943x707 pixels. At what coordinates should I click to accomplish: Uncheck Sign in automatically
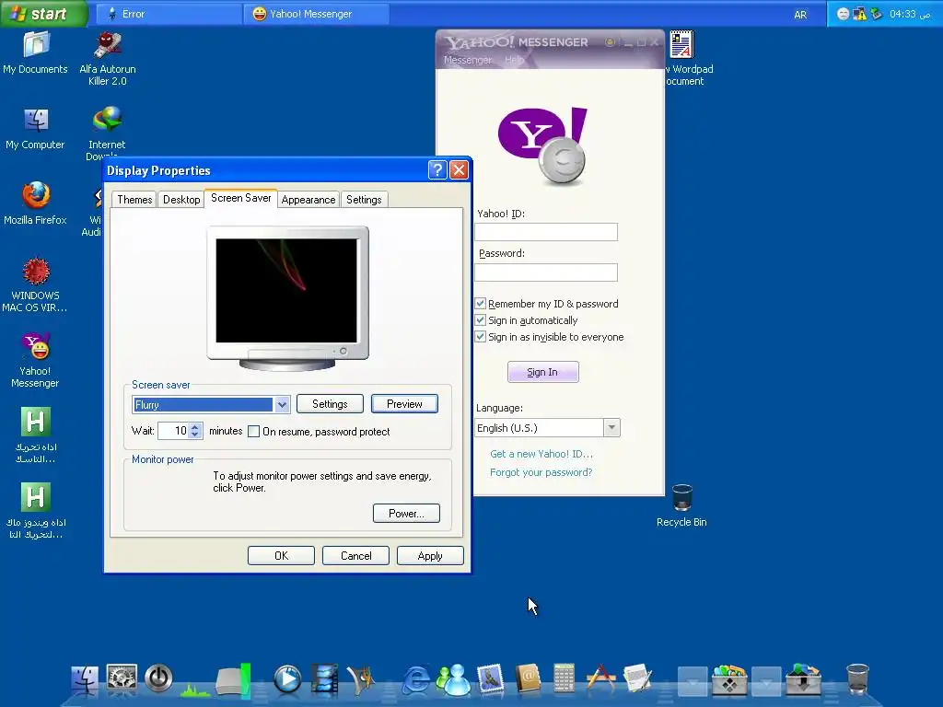point(481,320)
